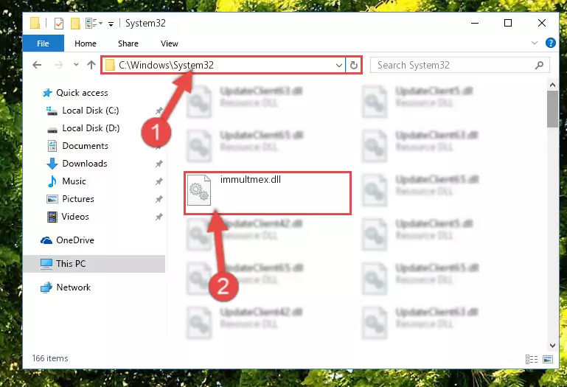Open Local Disk (C:) in sidebar
567x387 pixels.
[x=91, y=111]
